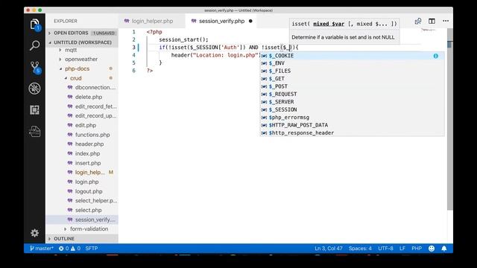Choose $_SERVER from suggestions
Screen dimensions: 477x268
353,102
